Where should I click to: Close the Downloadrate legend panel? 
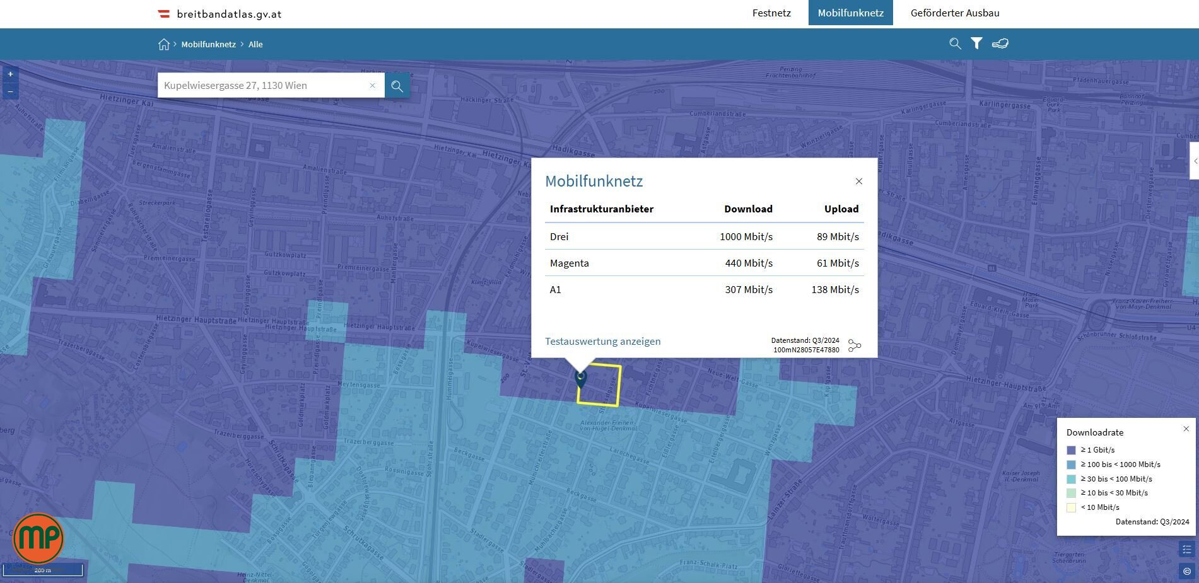(1186, 429)
